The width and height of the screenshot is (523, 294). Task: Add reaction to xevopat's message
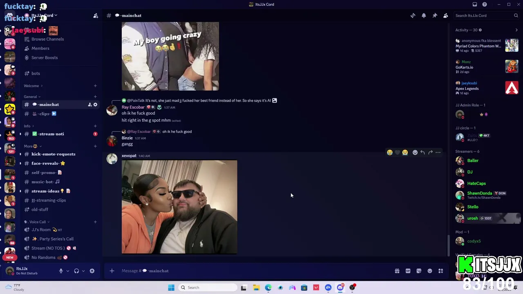pos(415,152)
